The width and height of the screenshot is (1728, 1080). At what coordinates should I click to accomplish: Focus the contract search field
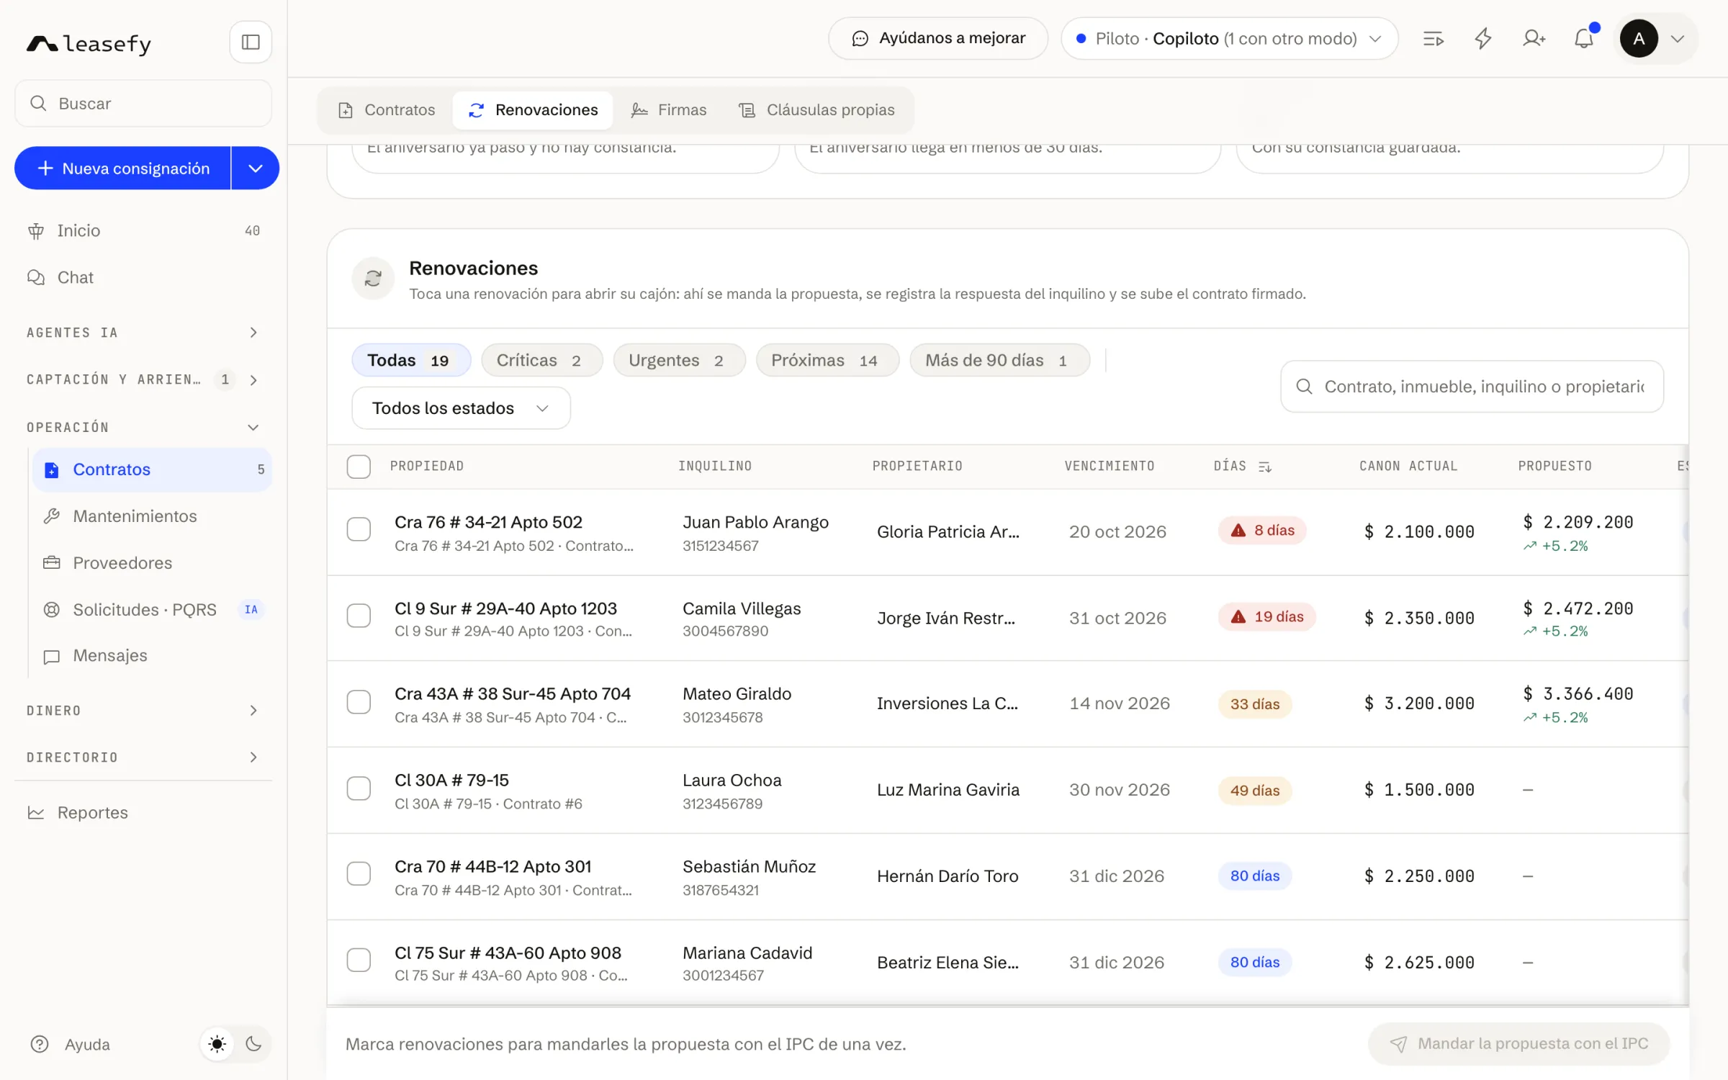[1472, 387]
